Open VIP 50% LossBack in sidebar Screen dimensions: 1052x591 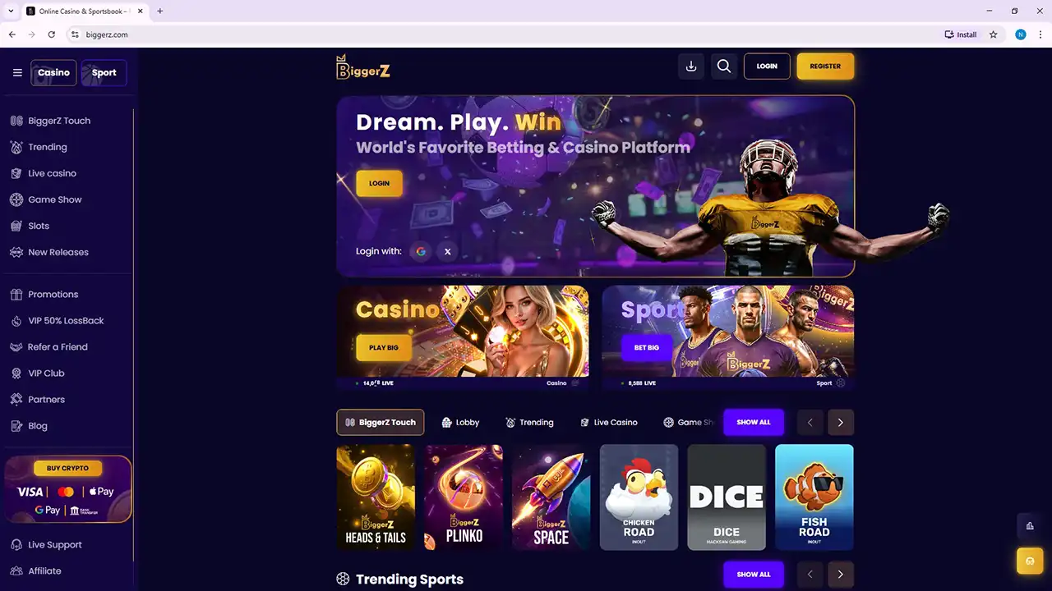coord(66,320)
